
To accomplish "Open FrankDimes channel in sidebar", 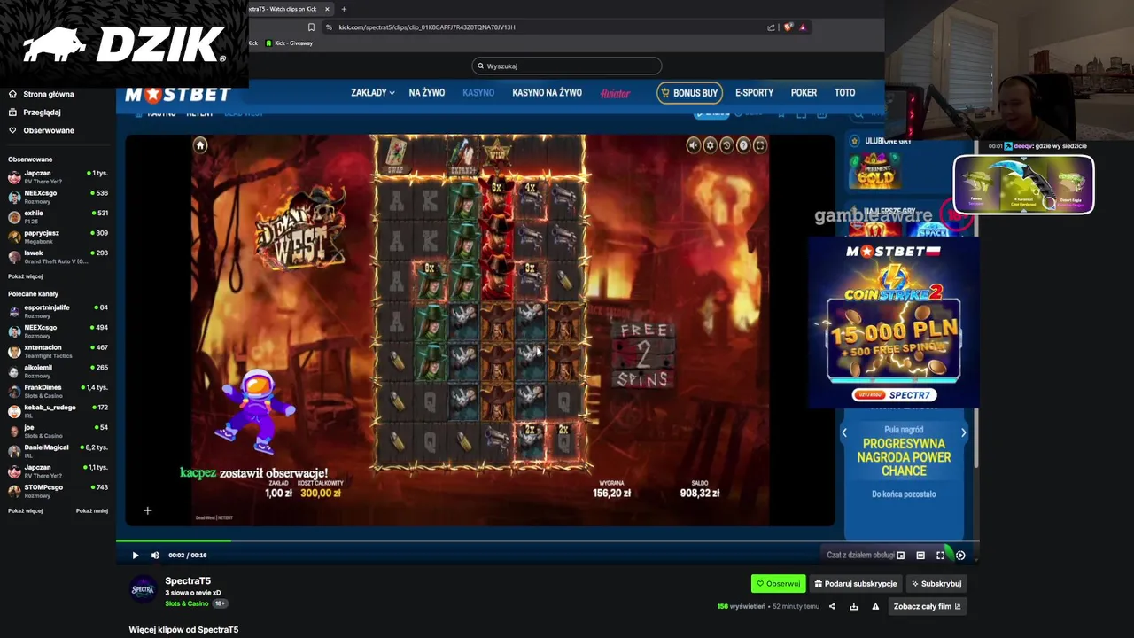I will (58, 391).
